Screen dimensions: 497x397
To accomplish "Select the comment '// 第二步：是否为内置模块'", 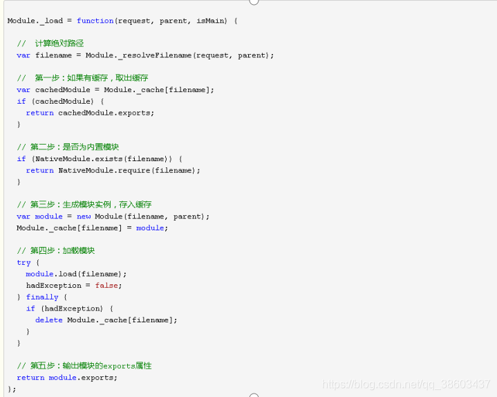I will coord(68,147).
